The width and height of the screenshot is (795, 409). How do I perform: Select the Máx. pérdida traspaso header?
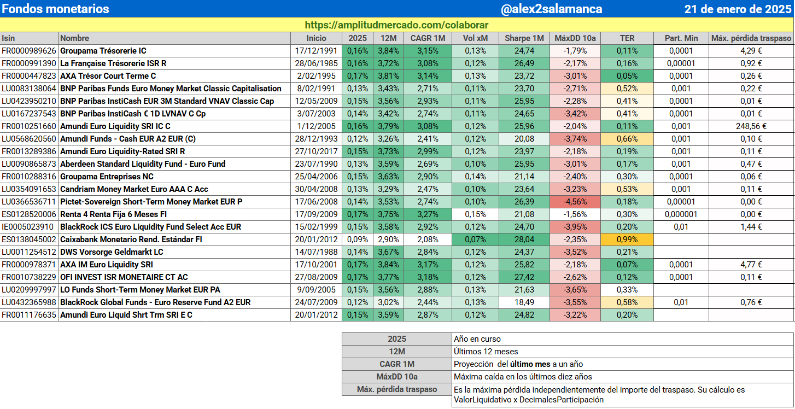point(751,38)
